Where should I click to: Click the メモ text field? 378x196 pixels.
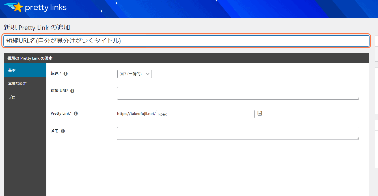point(238,133)
